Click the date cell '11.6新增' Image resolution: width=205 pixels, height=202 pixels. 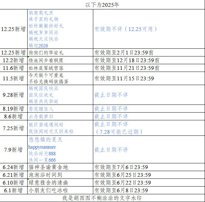click(13, 68)
